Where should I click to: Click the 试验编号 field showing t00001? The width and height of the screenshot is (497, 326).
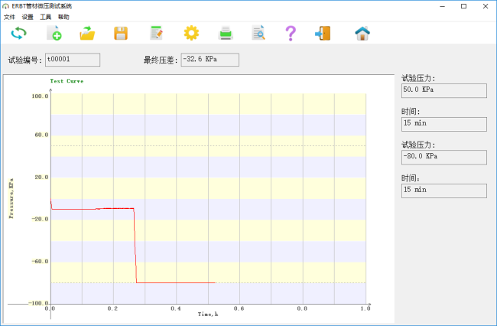[72, 59]
